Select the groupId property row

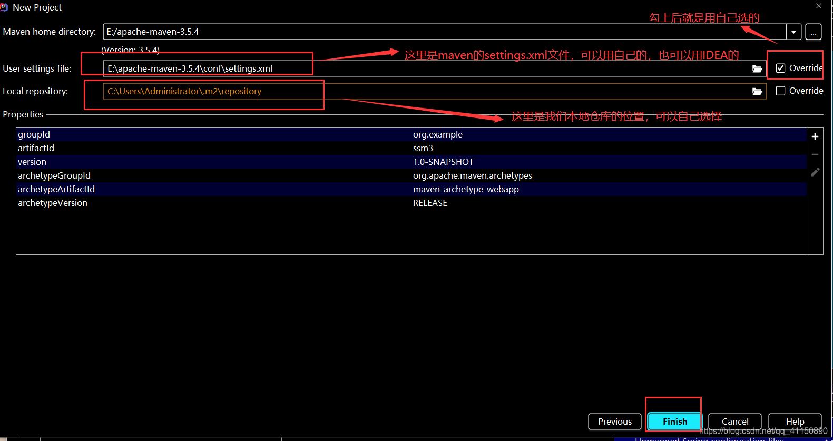coord(211,134)
